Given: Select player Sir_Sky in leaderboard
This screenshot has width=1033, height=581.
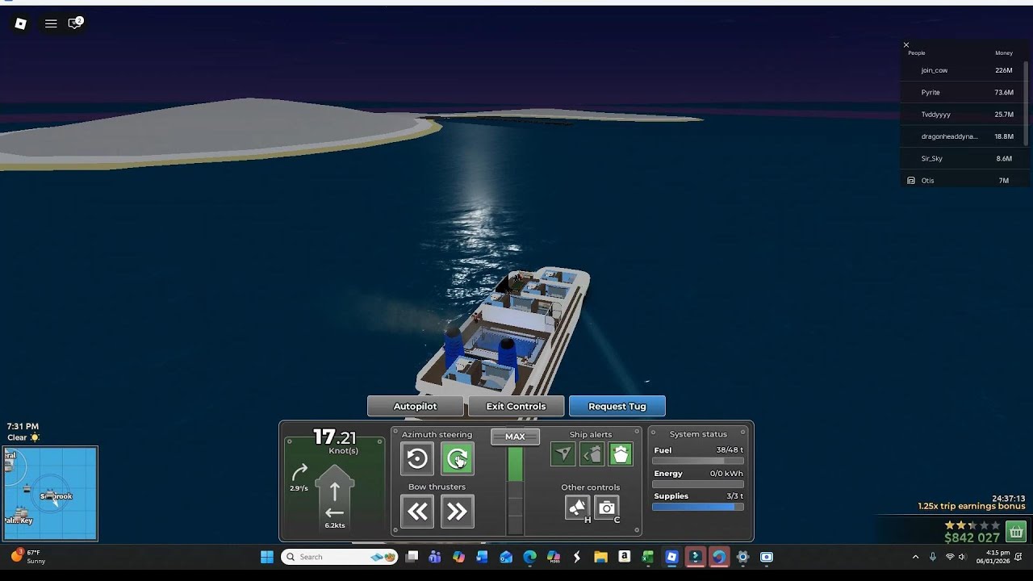Looking at the screenshot, I should click(x=963, y=158).
